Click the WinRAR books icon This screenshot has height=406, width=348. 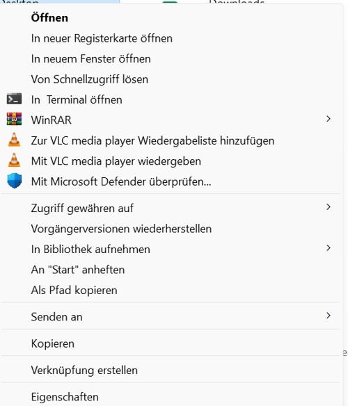click(x=14, y=119)
